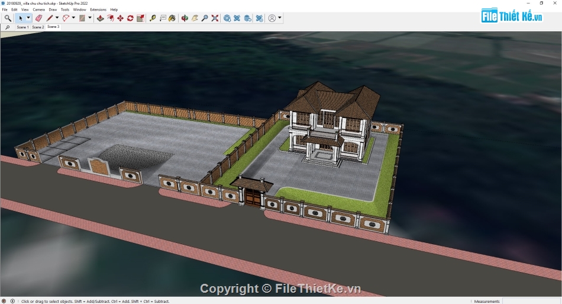Image resolution: width=562 pixels, height=304 pixels.
Task: Open the Extension Warehouse
Action: coord(237,18)
